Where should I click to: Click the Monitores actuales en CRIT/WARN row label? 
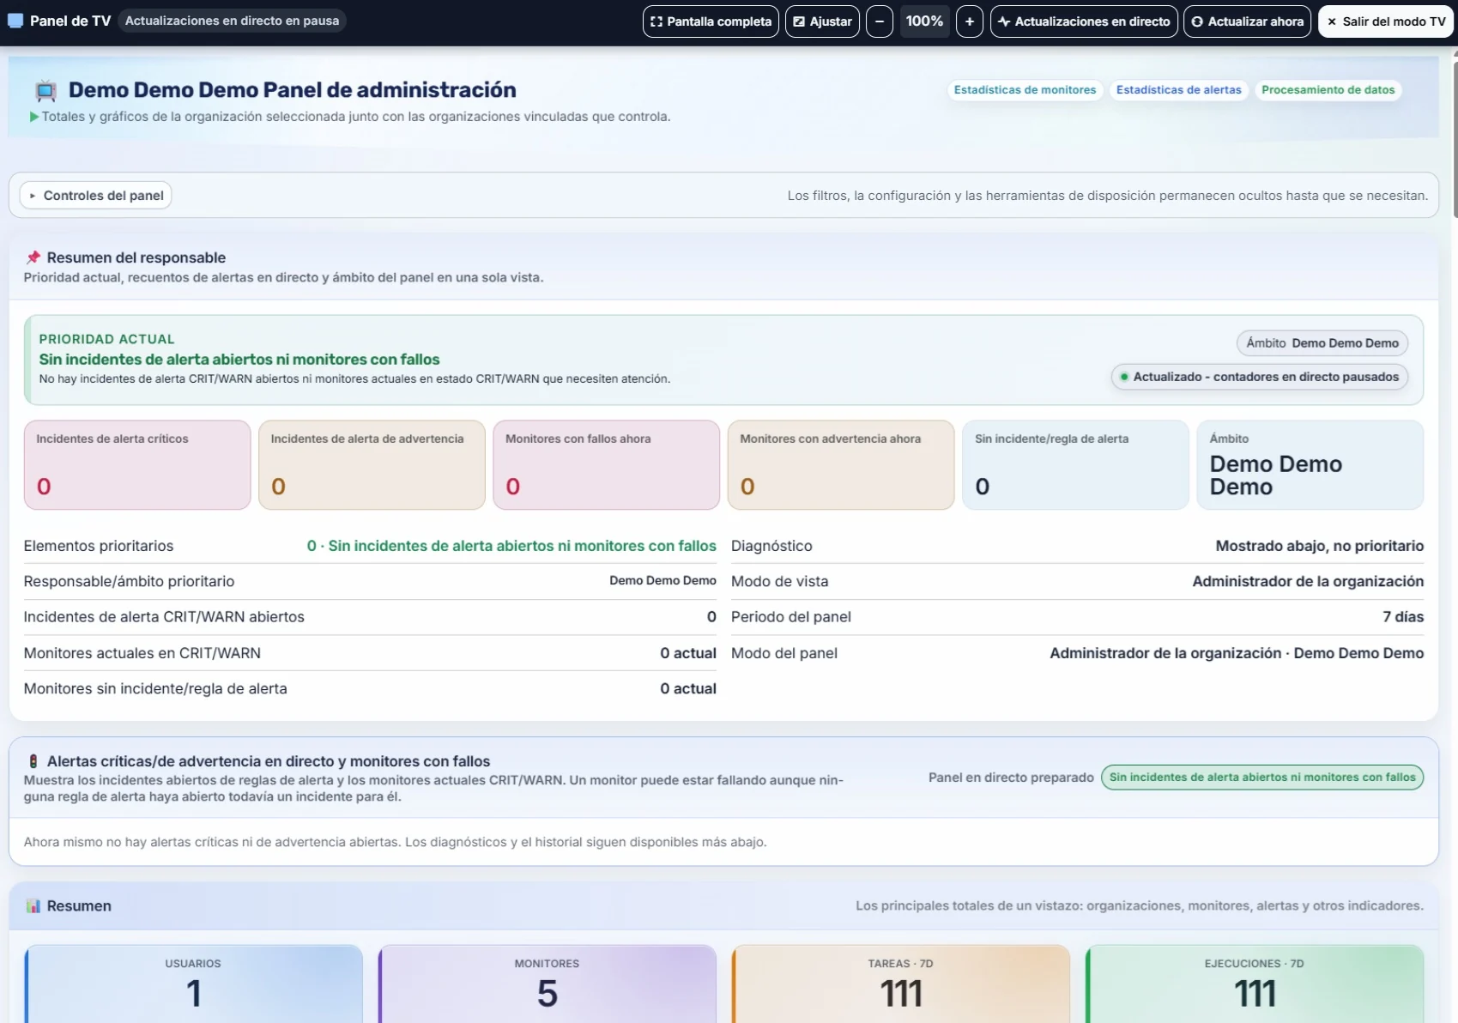(142, 653)
